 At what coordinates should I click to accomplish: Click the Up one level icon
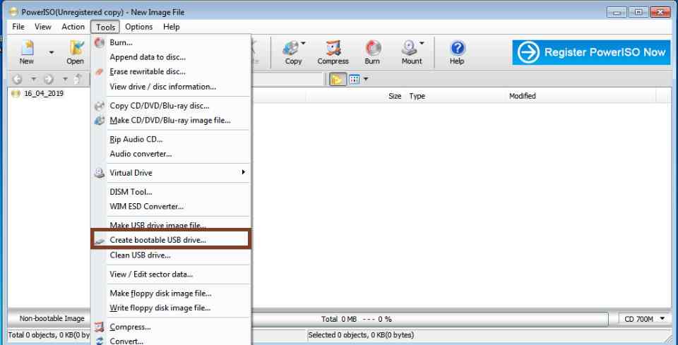click(78, 80)
